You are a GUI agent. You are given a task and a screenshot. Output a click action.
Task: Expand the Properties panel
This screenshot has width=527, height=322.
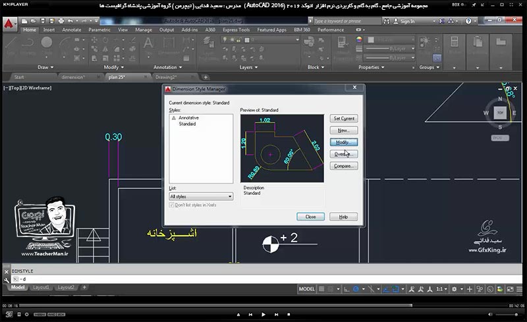(372, 67)
